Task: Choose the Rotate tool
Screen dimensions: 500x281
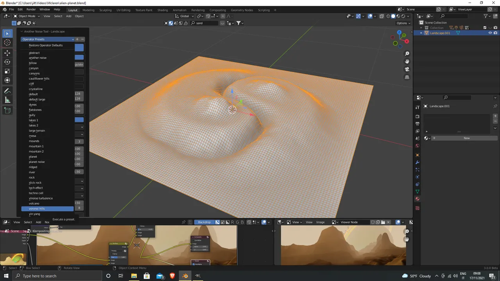Action: (7, 62)
